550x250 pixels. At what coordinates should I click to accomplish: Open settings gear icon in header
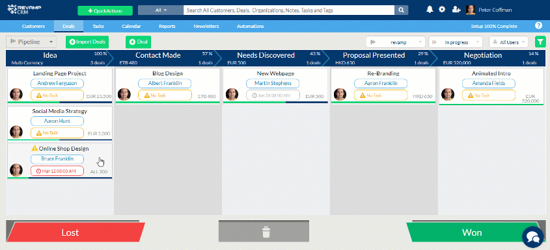point(442,10)
